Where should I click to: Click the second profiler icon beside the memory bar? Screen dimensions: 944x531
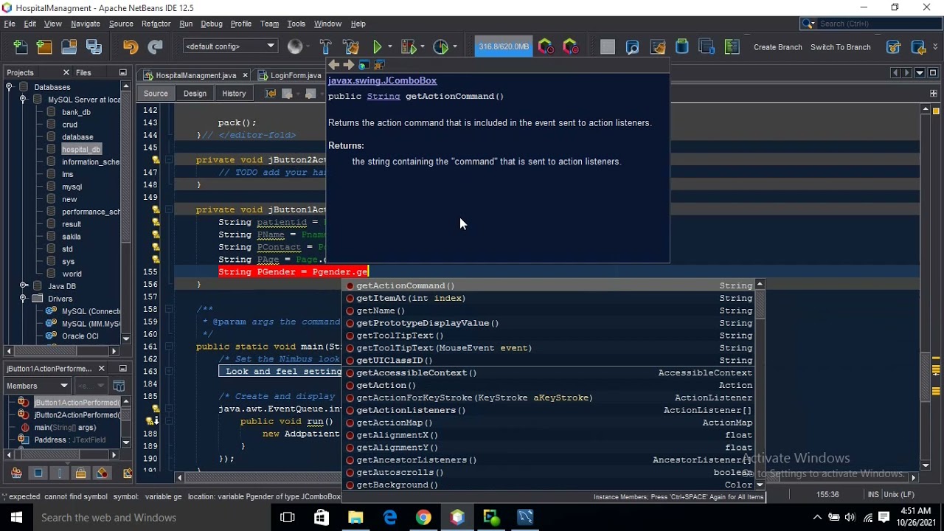pos(570,47)
